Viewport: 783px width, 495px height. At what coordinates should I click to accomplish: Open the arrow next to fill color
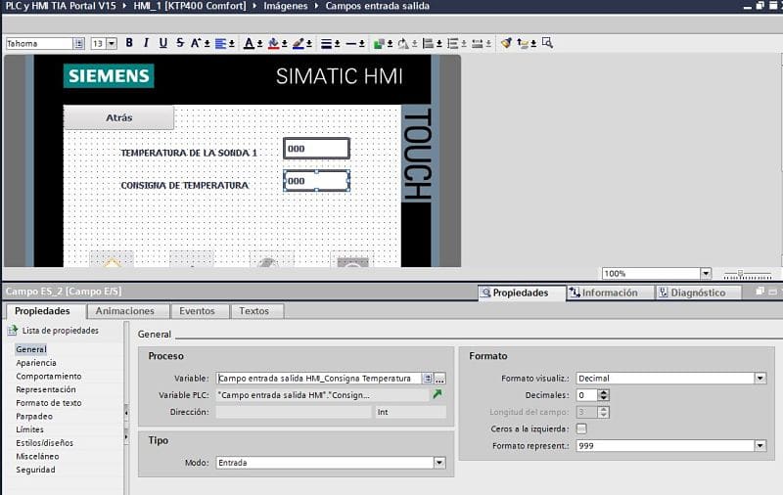[284, 44]
